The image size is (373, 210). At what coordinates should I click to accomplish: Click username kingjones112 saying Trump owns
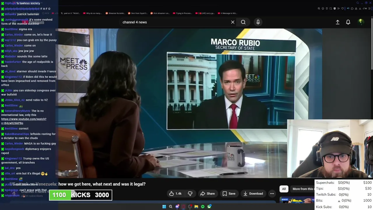13,158
